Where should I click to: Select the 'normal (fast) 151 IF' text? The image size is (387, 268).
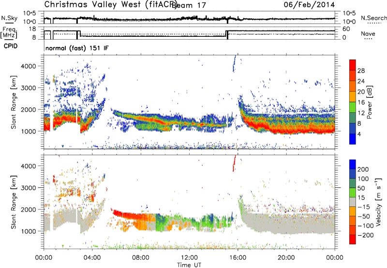click(x=77, y=48)
